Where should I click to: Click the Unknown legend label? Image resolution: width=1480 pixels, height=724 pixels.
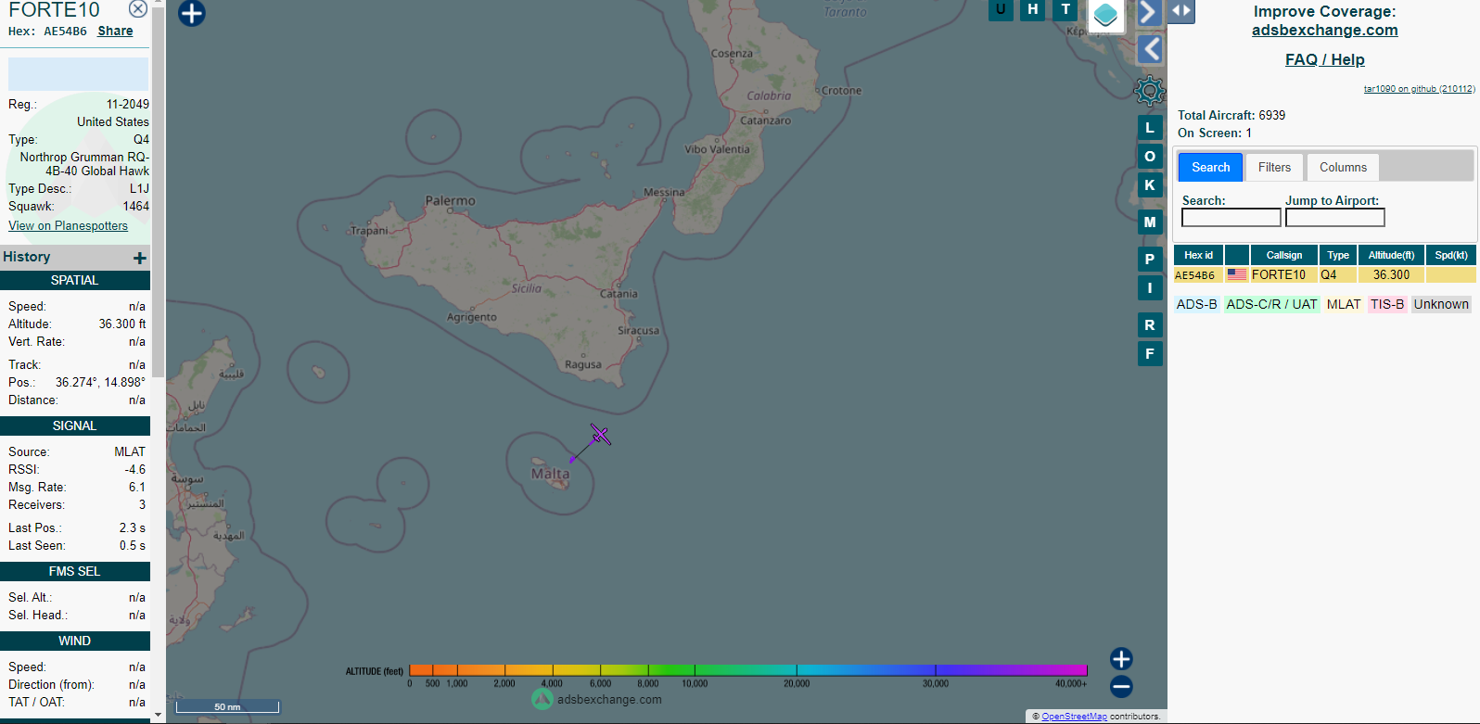(x=1441, y=304)
